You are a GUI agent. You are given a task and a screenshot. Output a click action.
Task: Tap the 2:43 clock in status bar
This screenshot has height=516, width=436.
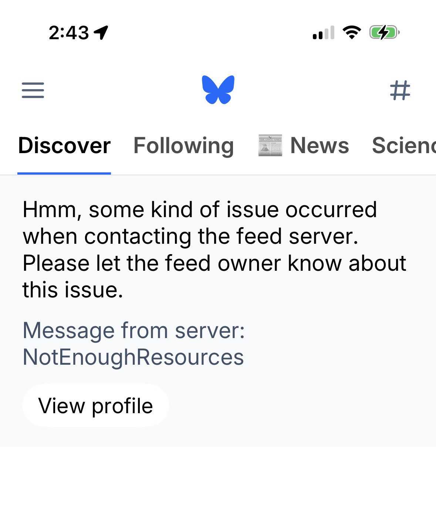69,33
